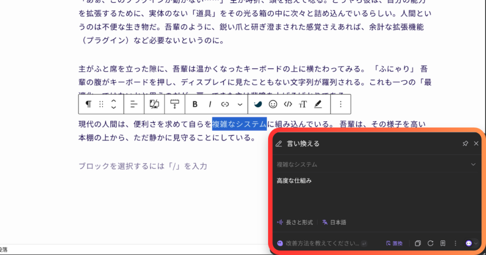Pin the 言い換える panel
Image resolution: width=486 pixels, height=255 pixels.
pos(465,144)
